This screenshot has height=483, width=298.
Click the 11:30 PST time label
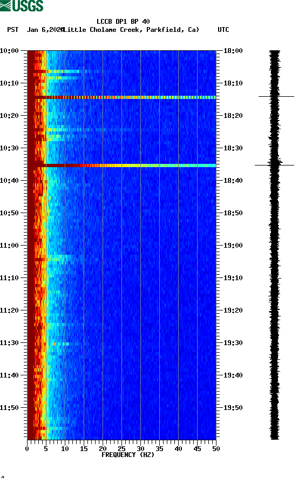point(10,343)
